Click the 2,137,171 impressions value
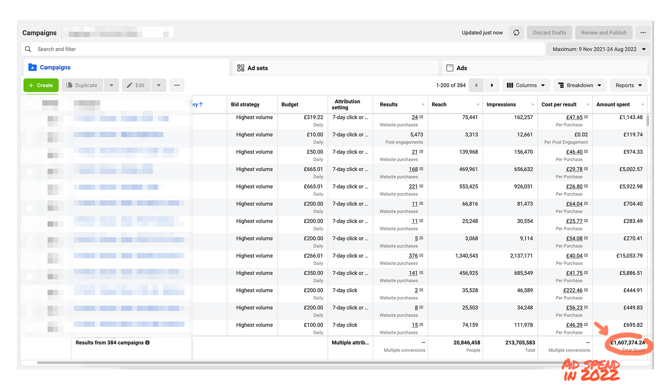The image size is (670, 389). (x=521, y=256)
